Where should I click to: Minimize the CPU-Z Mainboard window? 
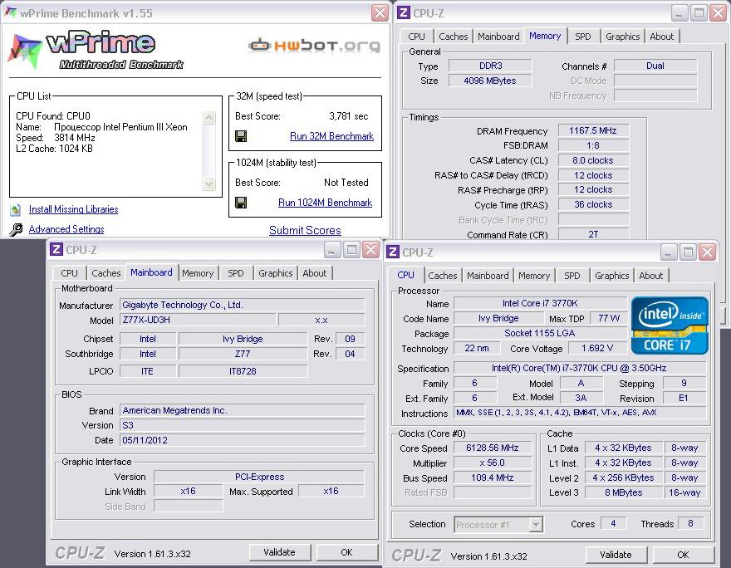[332, 250]
